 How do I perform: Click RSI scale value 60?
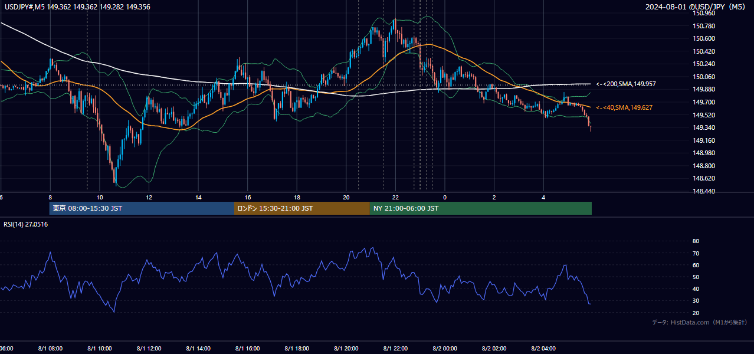click(x=696, y=265)
